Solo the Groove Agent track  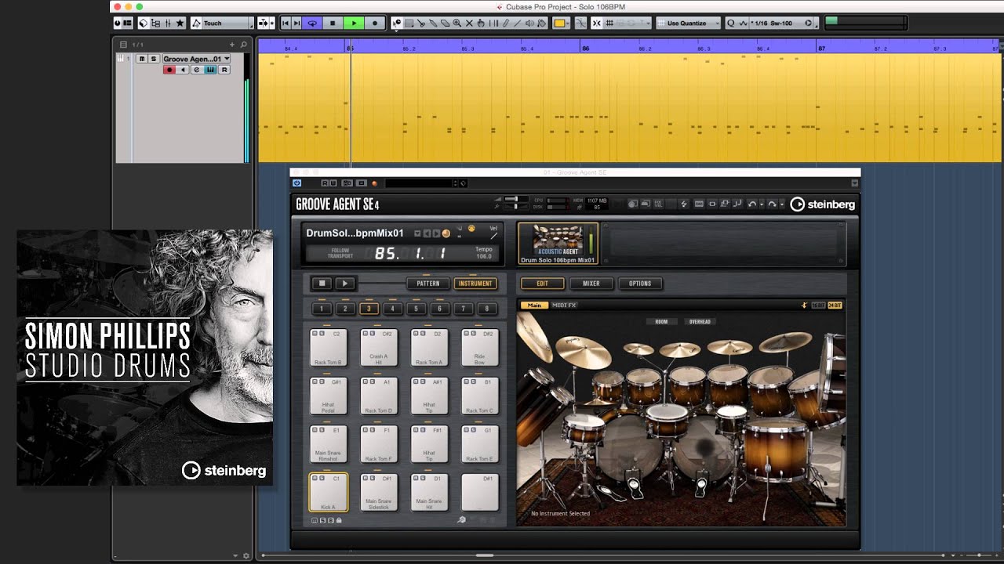pyautogui.click(x=154, y=59)
